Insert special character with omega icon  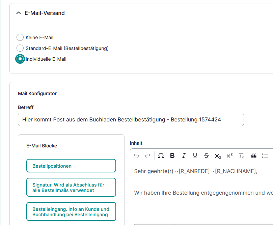pos(161,156)
